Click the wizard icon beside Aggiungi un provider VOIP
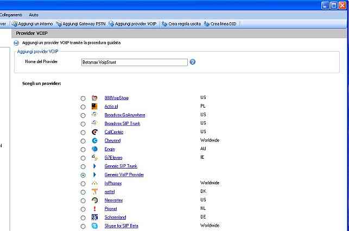Viewport: 349px width, 231px height. [16, 42]
